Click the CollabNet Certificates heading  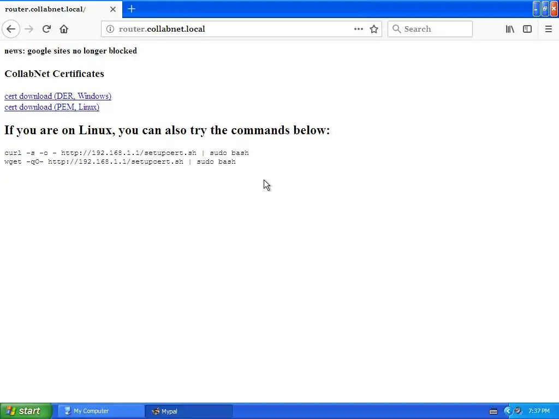point(54,74)
